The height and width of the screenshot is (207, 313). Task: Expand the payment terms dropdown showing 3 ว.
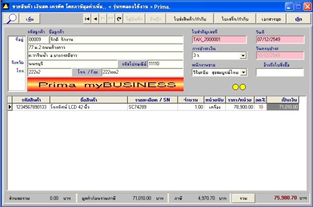243,55
